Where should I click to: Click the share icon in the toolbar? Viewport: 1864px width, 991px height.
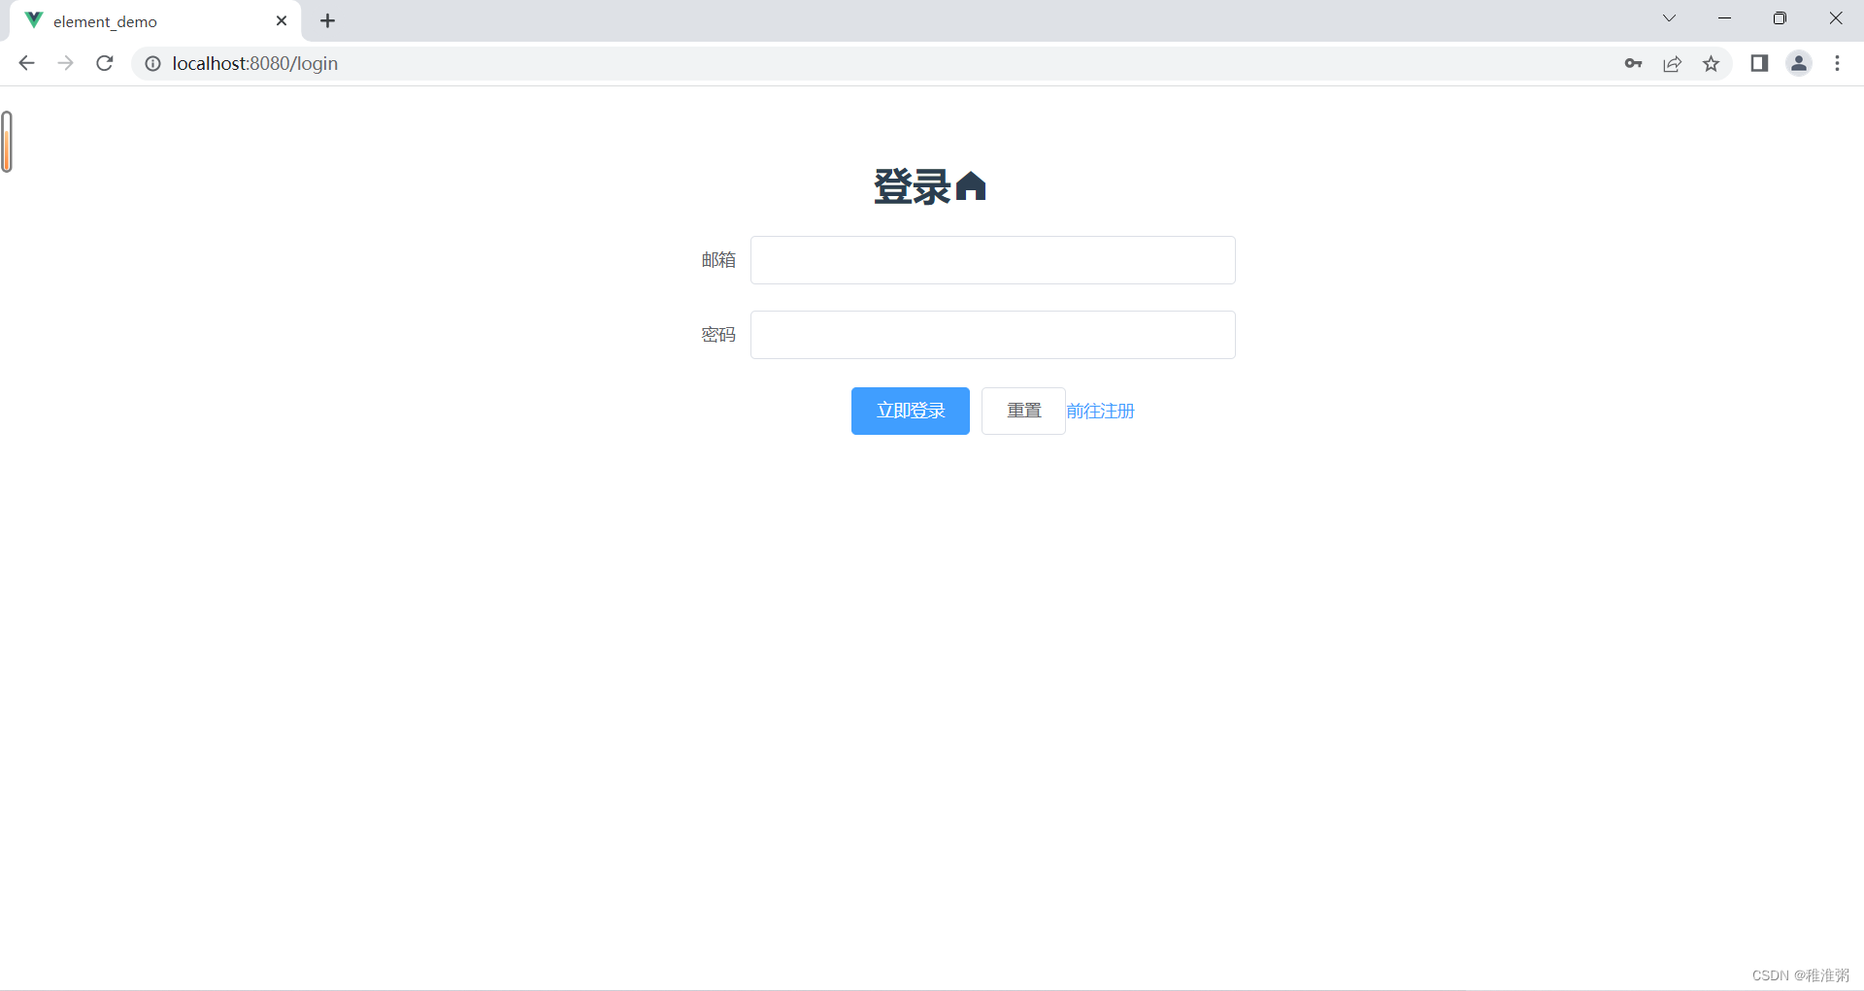click(1672, 63)
